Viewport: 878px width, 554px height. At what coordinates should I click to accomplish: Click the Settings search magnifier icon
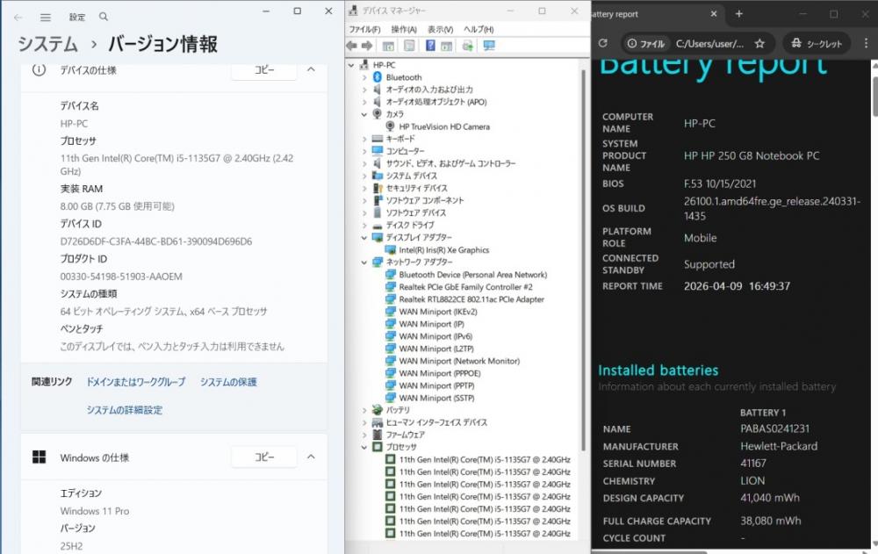point(104,17)
